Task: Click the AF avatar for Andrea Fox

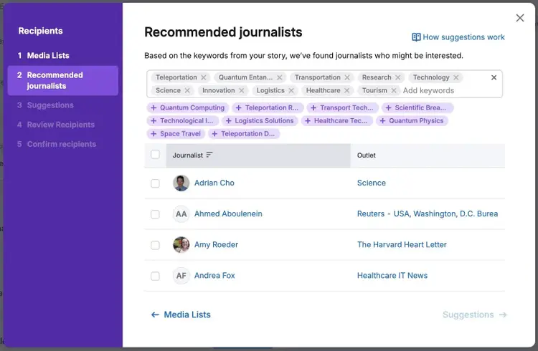Action: tap(181, 276)
